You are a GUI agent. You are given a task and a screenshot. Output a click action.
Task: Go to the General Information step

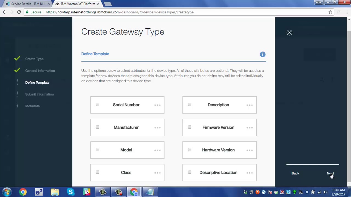40,71
